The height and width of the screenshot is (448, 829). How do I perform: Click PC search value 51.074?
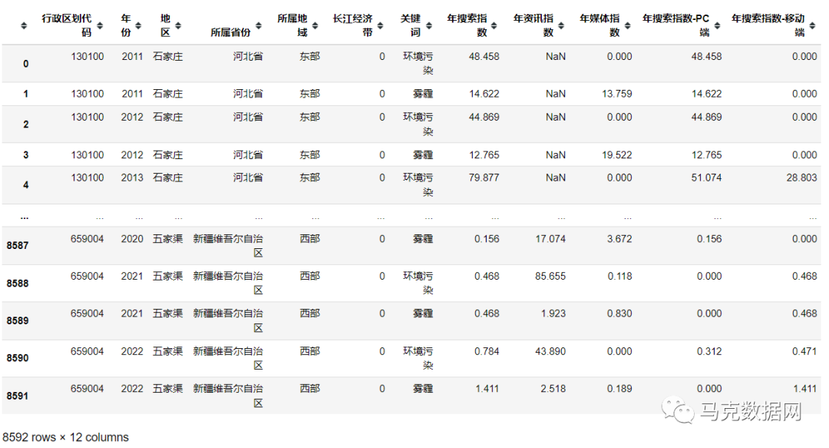[706, 178]
